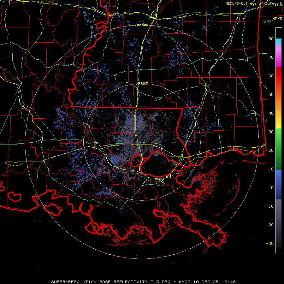Click the gray segment of the color bar
Image resolution: width=284 pixels, height=284 pixels.
[x=279, y=224]
